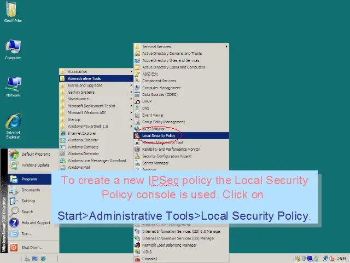This screenshot has width=350, height=263.
Task: Click the Component Services icon
Action: (x=137, y=81)
